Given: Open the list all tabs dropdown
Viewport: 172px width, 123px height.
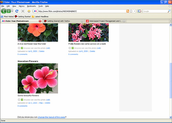Looking at the screenshot, I should [171, 21].
